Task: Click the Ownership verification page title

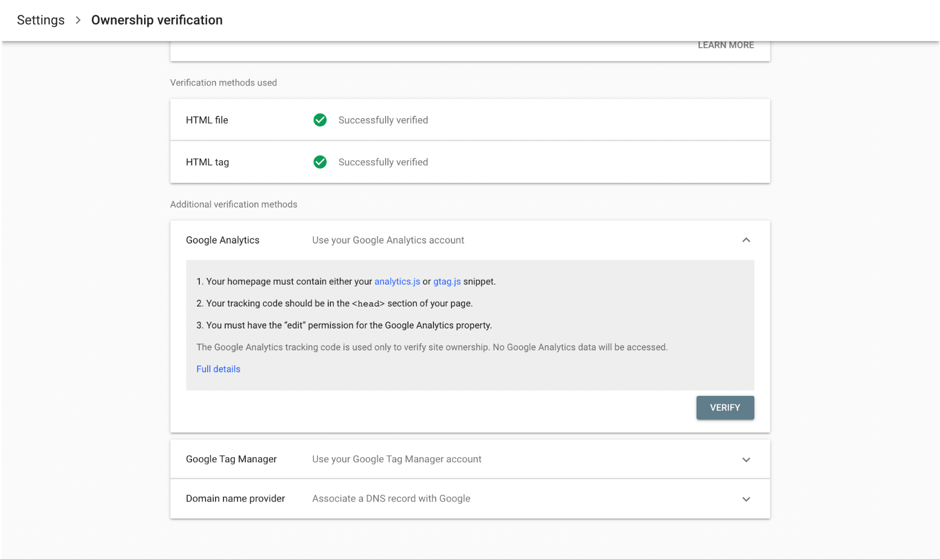Action: pos(156,20)
